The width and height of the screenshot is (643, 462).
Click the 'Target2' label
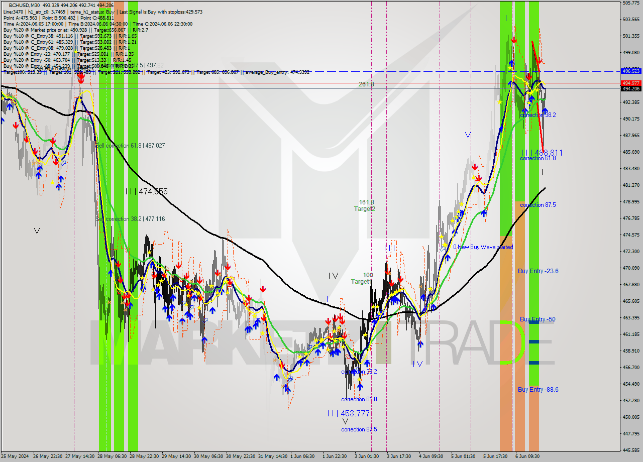coord(365,208)
